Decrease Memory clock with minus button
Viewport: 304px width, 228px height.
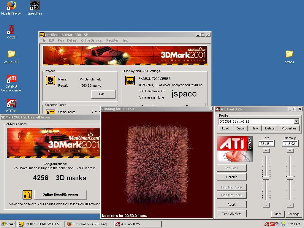pyautogui.click(x=290, y=205)
